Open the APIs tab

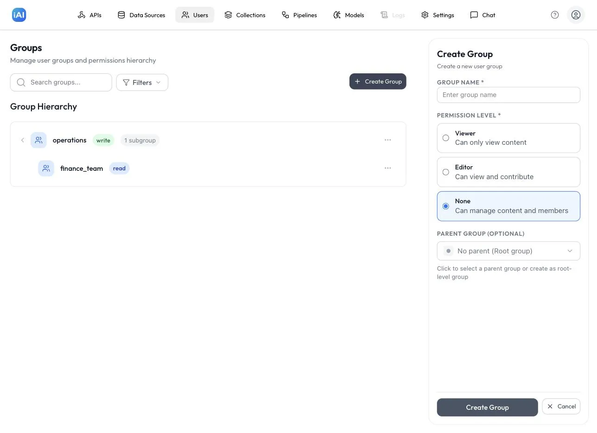(x=89, y=15)
